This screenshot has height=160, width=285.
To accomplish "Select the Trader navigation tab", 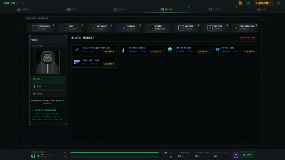I will coord(166,9).
